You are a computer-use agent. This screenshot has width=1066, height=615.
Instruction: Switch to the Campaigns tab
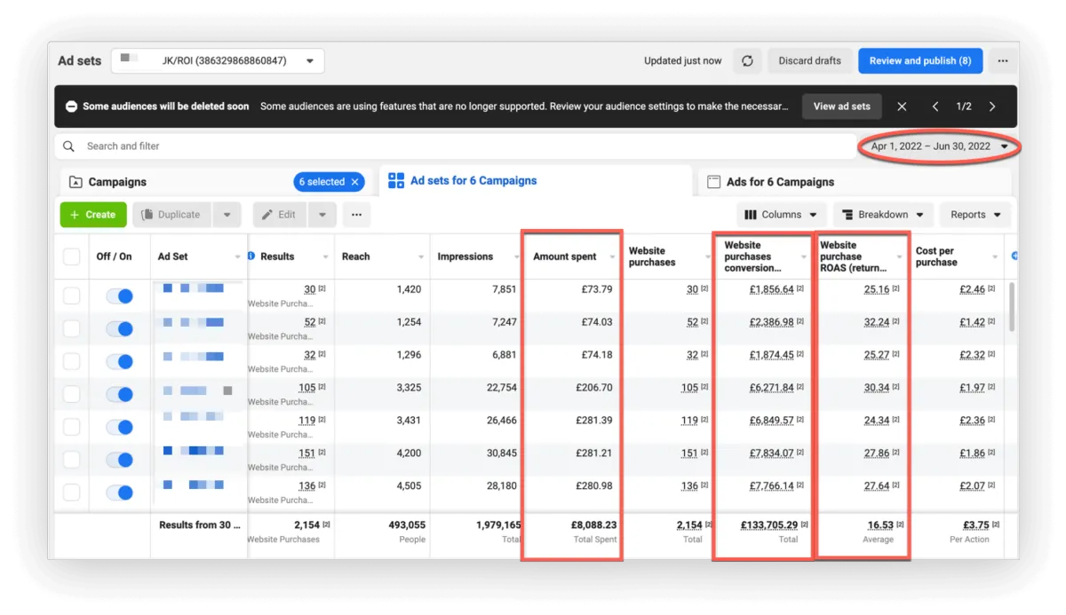pos(218,182)
